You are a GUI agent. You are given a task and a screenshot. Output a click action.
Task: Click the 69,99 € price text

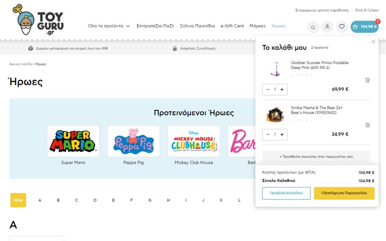(340, 89)
